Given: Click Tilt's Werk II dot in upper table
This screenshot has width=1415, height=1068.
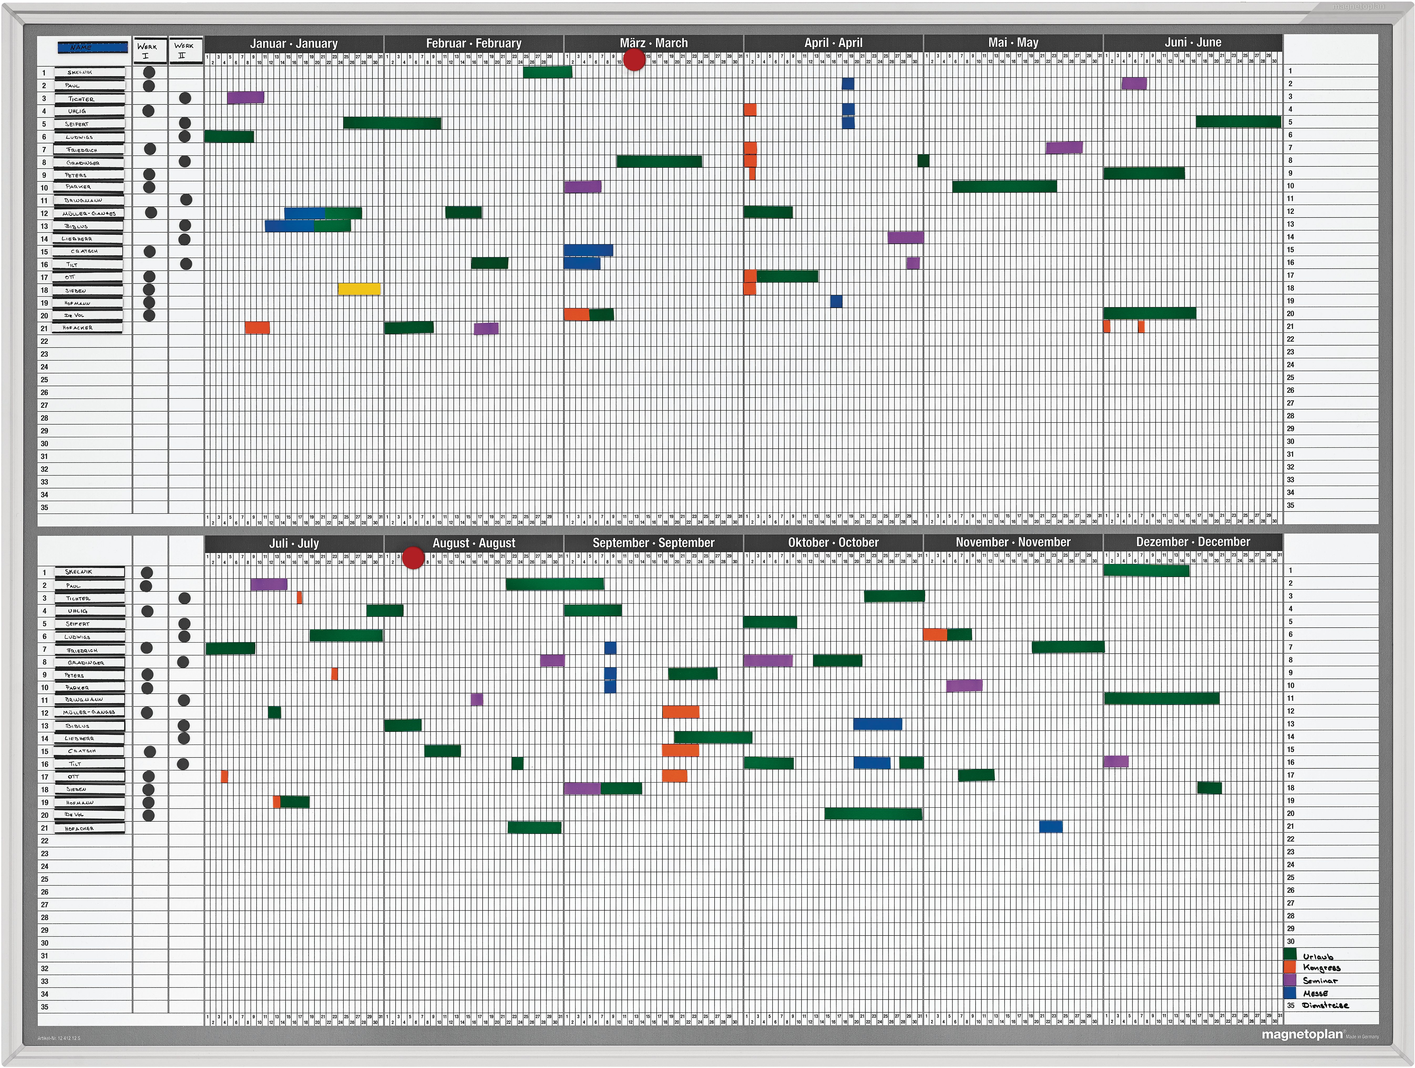Looking at the screenshot, I should click(x=186, y=264).
